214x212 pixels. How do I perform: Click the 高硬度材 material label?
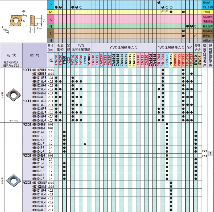pyautogui.click(x=208, y=41)
